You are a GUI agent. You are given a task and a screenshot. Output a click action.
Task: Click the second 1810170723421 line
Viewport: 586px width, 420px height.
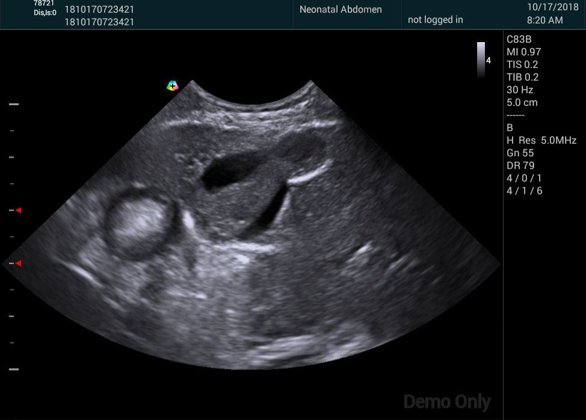[x=99, y=22]
